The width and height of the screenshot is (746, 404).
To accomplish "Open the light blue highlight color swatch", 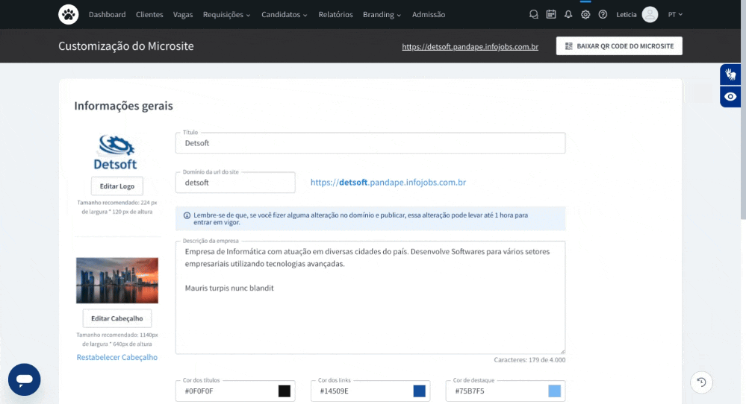I will click(554, 391).
